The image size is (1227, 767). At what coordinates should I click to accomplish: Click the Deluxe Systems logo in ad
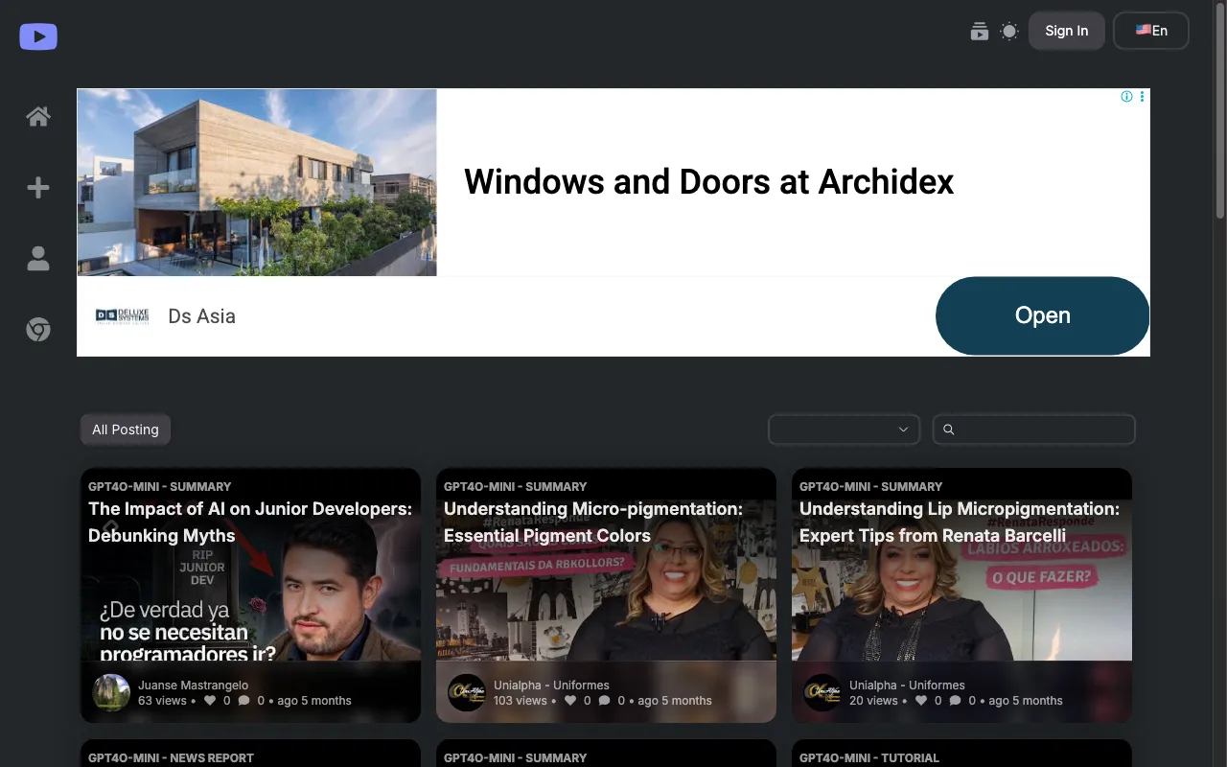[x=123, y=315]
